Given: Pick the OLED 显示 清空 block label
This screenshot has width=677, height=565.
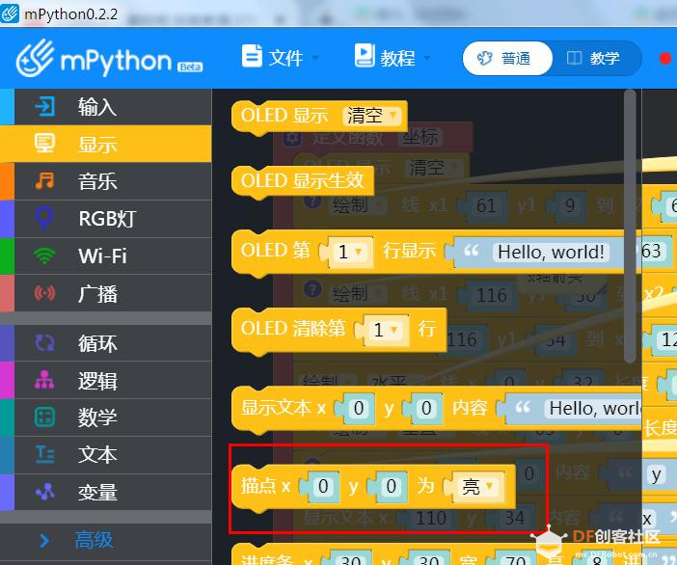Looking at the screenshot, I should 284,116.
